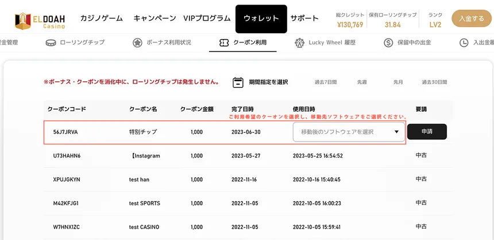Image resolution: width=494 pixels, height=240 pixels.
Task: Click used datetime 2022-10-16 15:40:45
Action: pos(317,180)
